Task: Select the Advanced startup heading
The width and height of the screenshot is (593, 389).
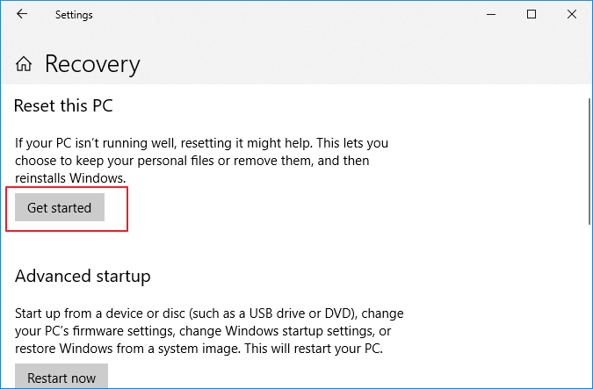Action: tap(83, 276)
